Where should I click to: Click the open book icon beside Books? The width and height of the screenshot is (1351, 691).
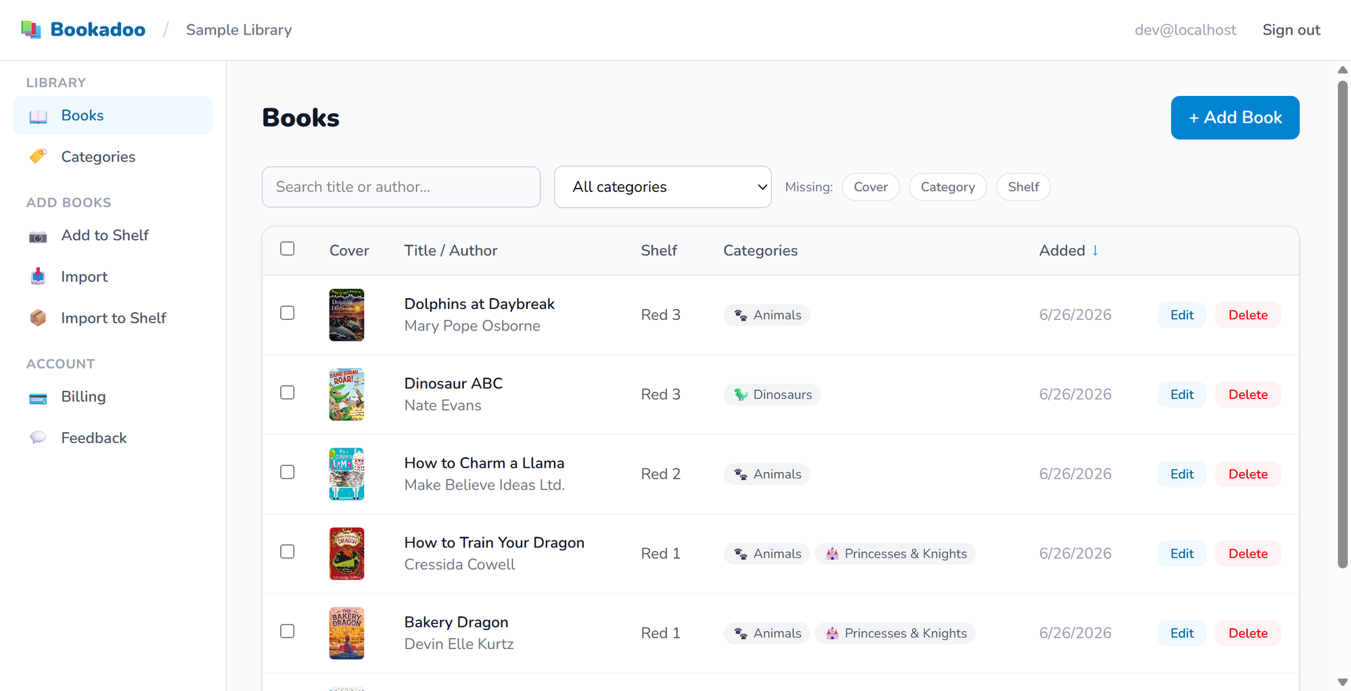(39, 116)
